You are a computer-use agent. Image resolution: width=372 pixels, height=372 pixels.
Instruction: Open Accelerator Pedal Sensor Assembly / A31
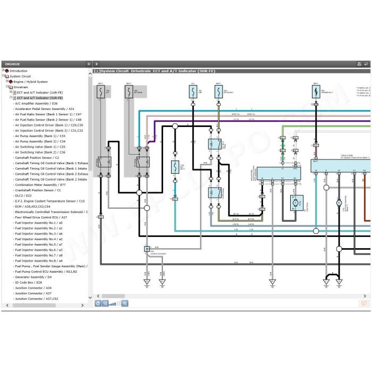pyautogui.click(x=45, y=109)
